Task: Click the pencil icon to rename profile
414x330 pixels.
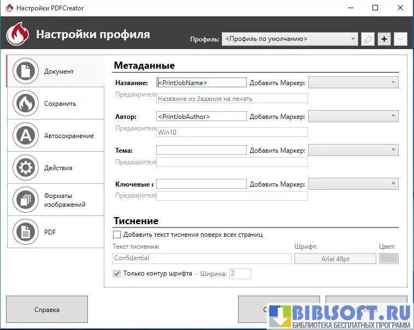Action: (x=368, y=39)
